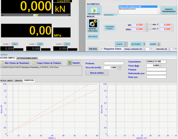Check the máx. F. checkbox
Screen dimensions: 178x139
tap(151, 25)
